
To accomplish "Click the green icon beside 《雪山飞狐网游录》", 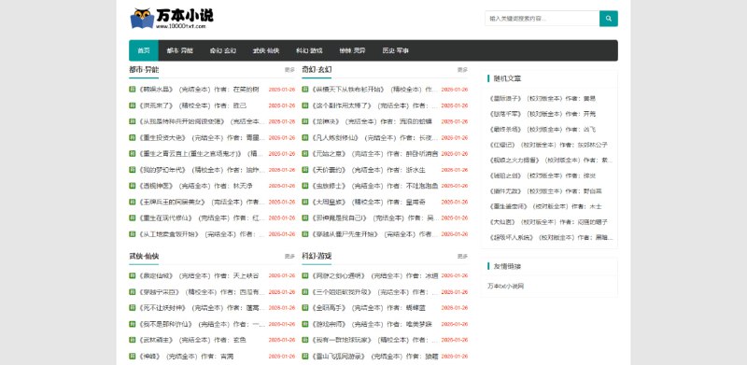I will click(x=305, y=356).
